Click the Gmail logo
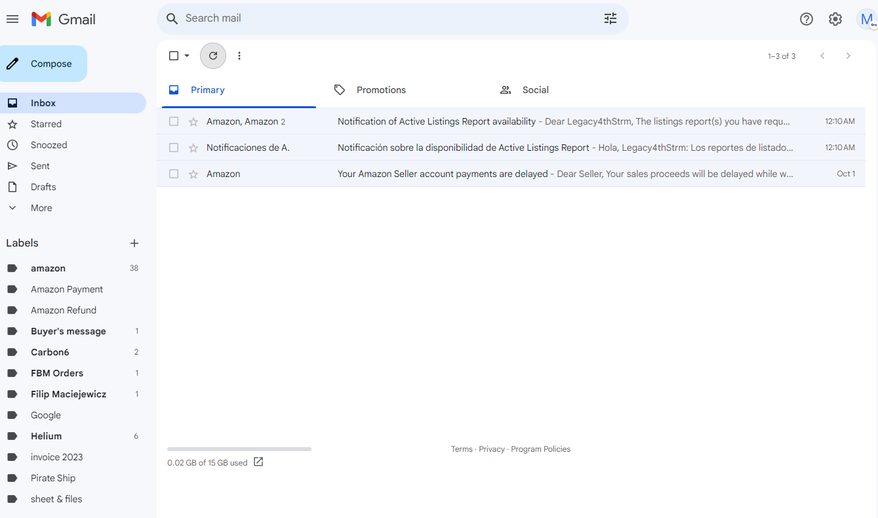Screen dimensions: 878x518 coord(64,19)
